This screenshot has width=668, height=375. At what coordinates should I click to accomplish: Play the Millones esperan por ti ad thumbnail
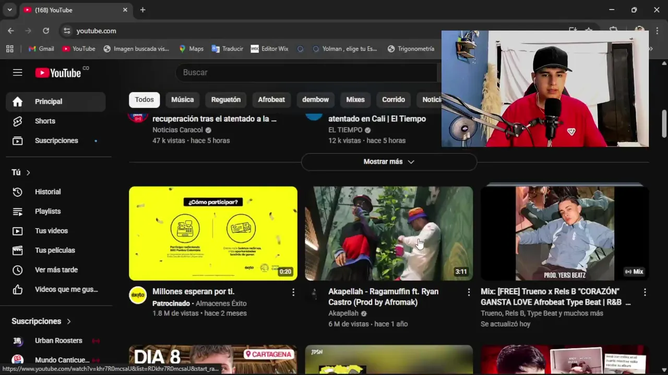click(x=213, y=233)
